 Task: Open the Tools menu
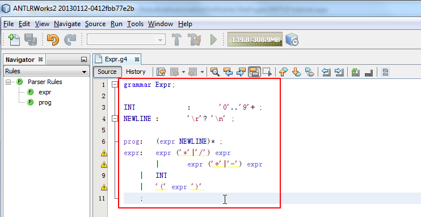click(x=135, y=24)
